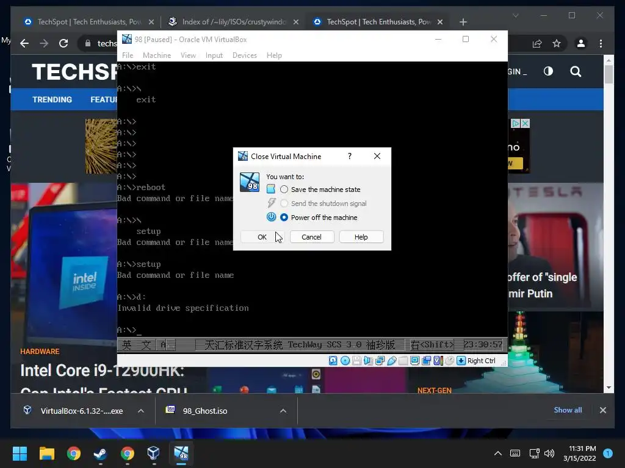Image resolution: width=625 pixels, height=468 pixels.
Task: Open the View menu in VirtualBox
Action: [x=188, y=55]
